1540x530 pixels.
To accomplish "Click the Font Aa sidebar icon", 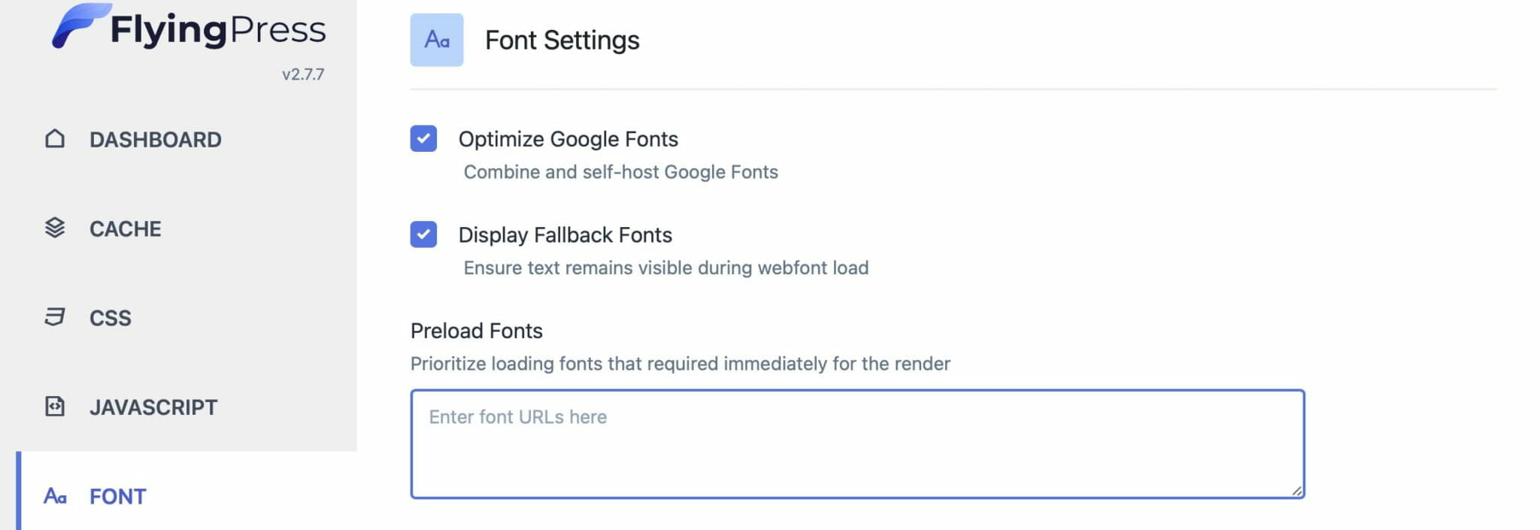I will [x=55, y=496].
